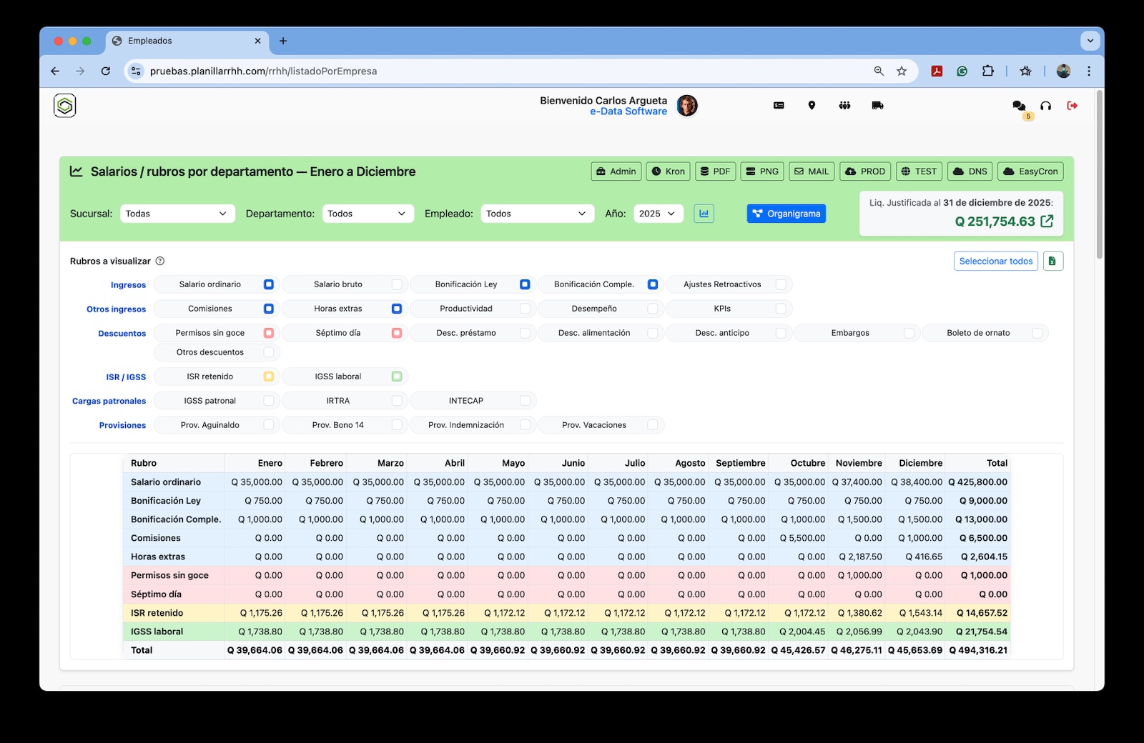Click the truck icon in header
Screen dimensions: 1144x743
click(877, 106)
